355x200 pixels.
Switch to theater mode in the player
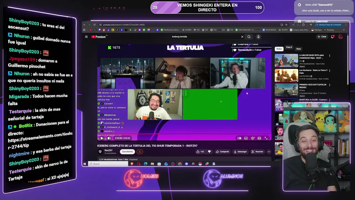[259, 138]
